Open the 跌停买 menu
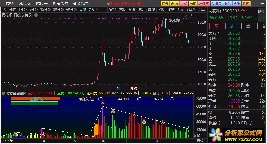Viewport: 267px width, 144px height. [42, 3]
